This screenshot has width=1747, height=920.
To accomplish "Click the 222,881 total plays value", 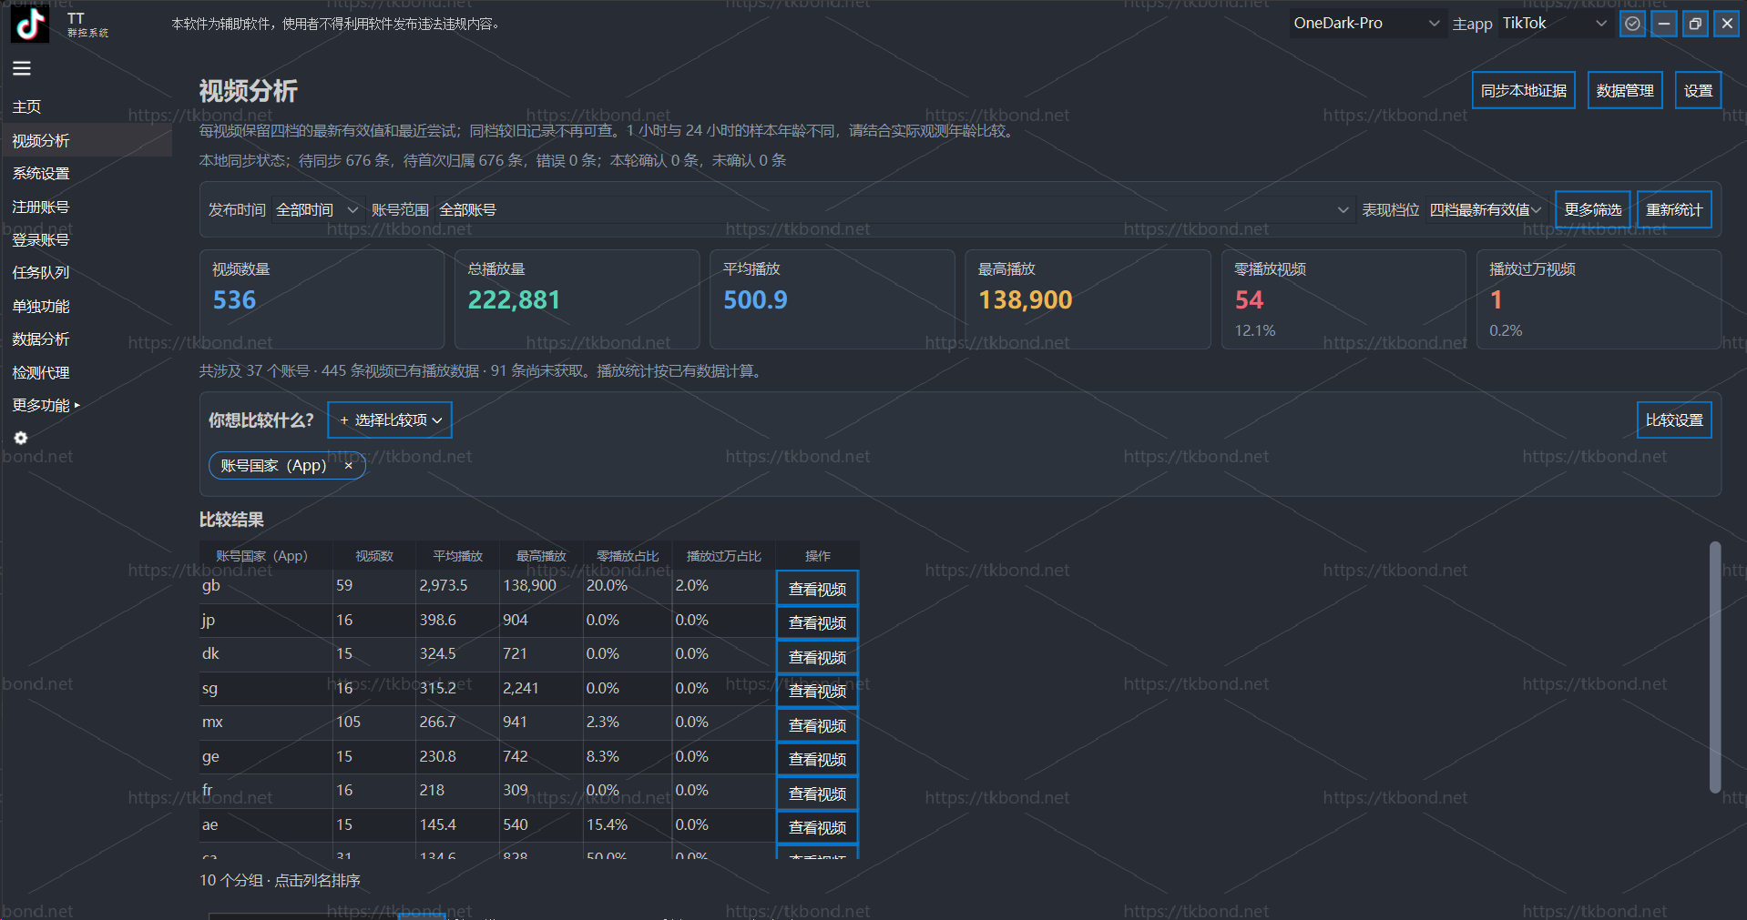I will 514,300.
